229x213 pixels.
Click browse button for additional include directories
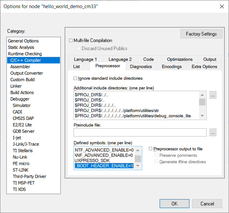point(213,95)
